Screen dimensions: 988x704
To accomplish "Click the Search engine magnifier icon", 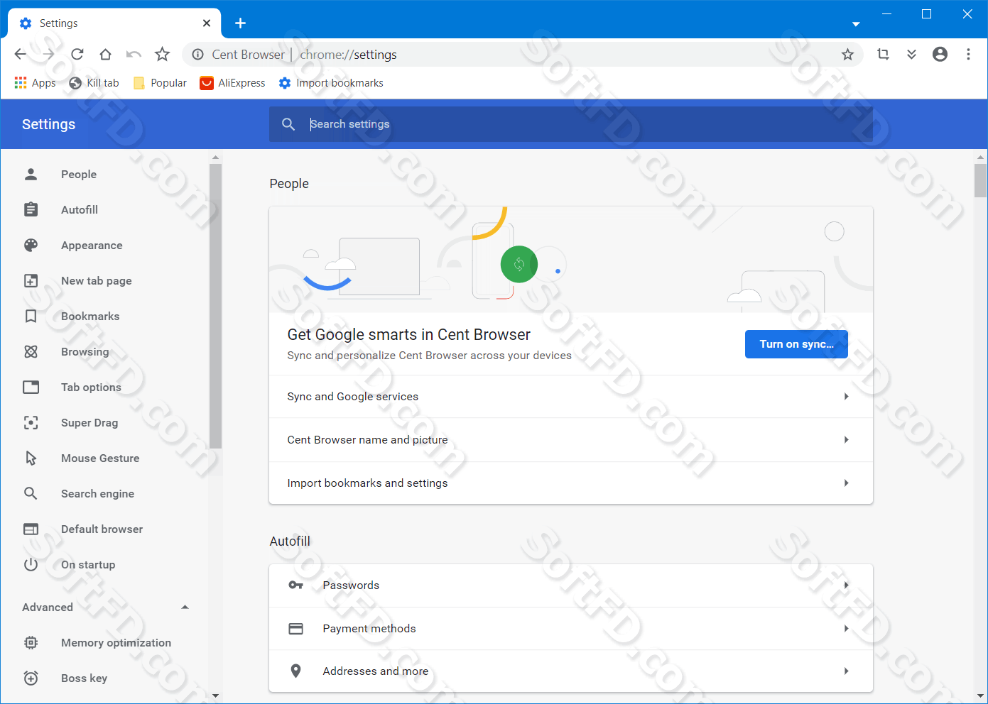I will 31,493.
